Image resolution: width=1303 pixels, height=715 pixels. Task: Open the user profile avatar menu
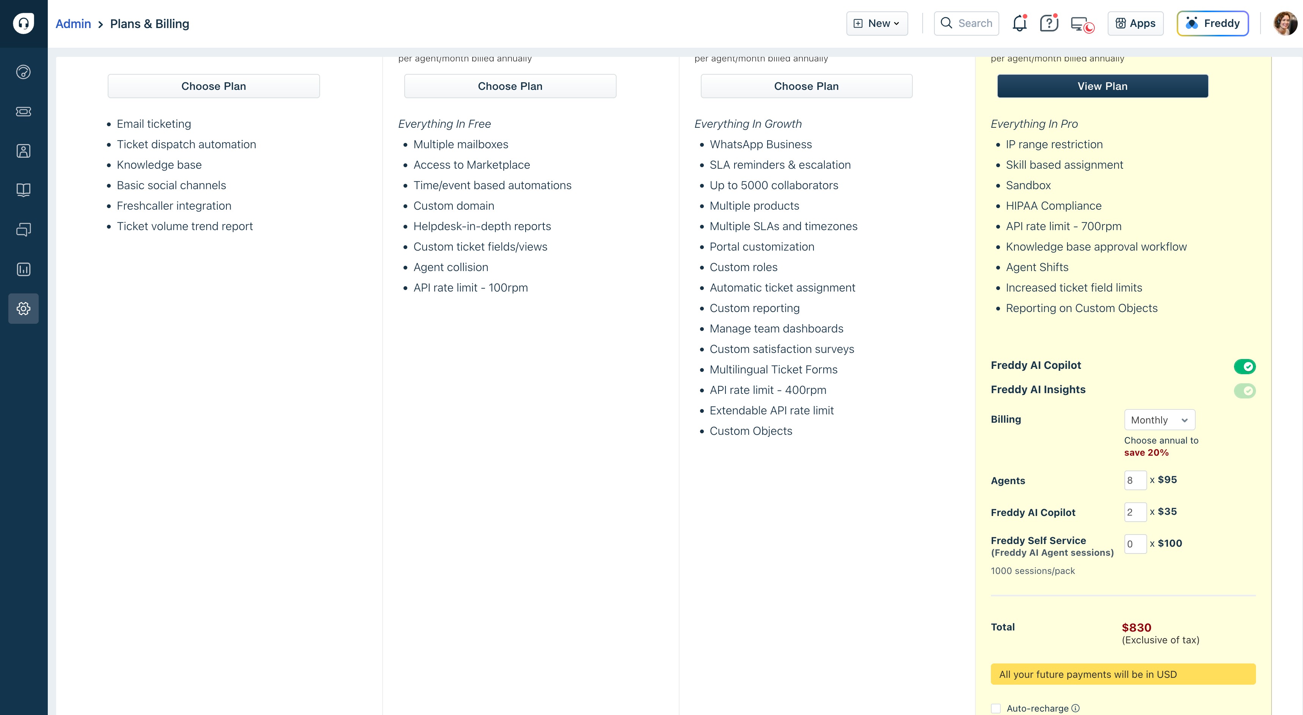coord(1285,23)
